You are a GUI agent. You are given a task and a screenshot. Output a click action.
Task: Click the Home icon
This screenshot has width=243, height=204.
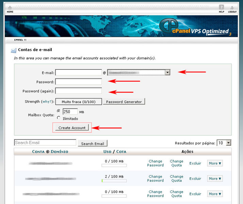pos(10,8)
